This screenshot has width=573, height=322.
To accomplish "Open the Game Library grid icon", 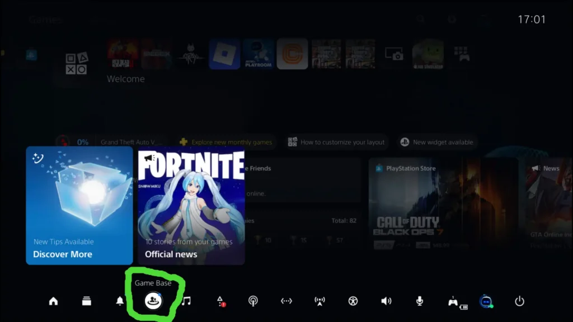I will [x=462, y=54].
